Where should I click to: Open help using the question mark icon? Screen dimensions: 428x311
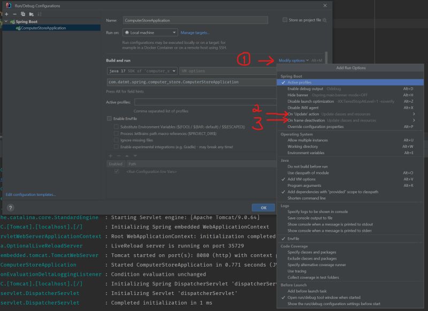[10, 208]
